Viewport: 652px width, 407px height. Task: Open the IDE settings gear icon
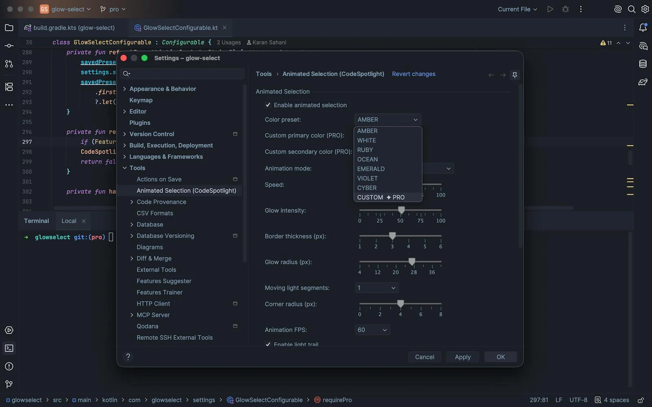tap(645, 9)
